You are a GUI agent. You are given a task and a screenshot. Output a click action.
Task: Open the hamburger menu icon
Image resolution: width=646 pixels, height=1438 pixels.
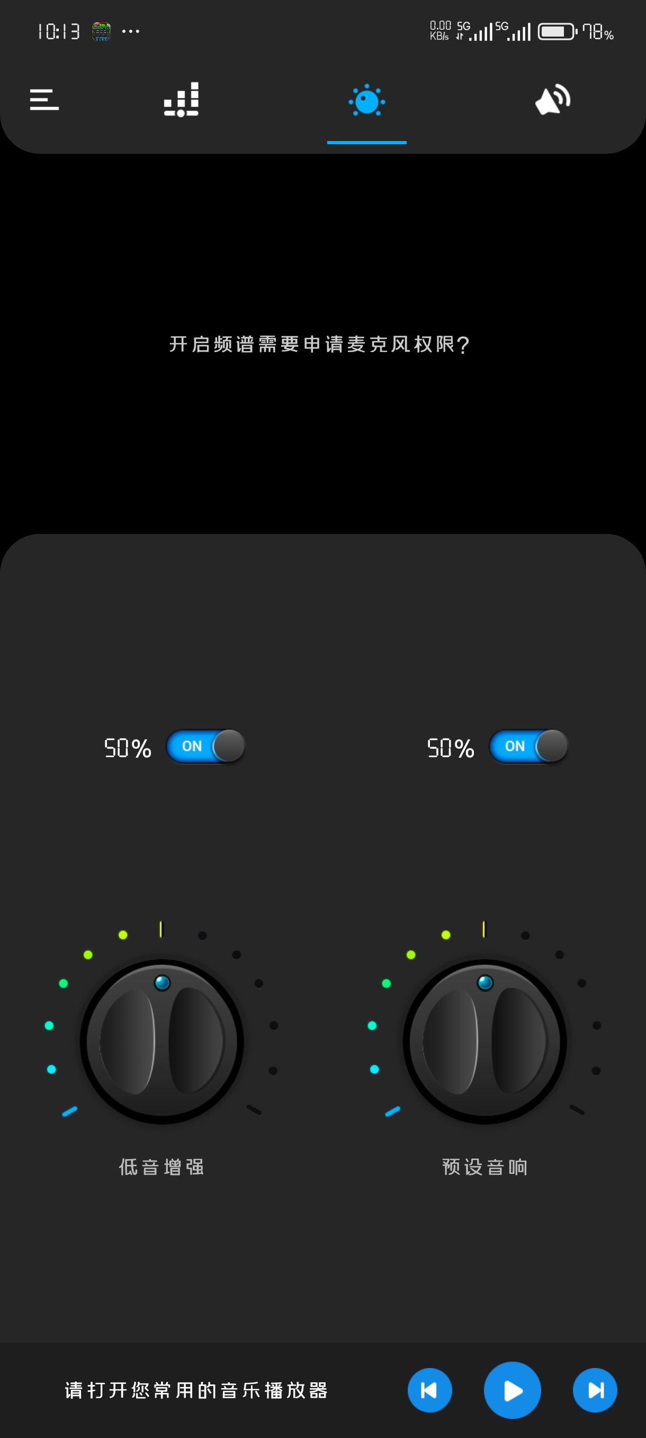(44, 100)
